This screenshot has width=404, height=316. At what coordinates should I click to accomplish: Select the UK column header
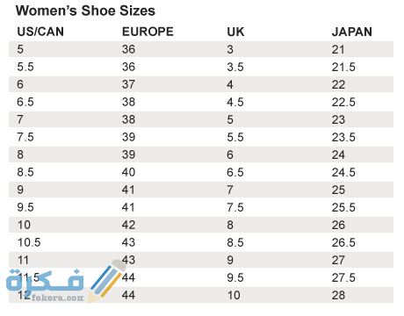click(x=235, y=32)
